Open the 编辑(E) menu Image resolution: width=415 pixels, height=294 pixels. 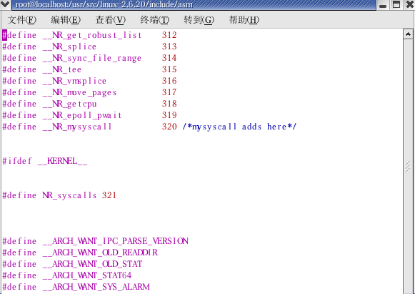tap(66, 20)
